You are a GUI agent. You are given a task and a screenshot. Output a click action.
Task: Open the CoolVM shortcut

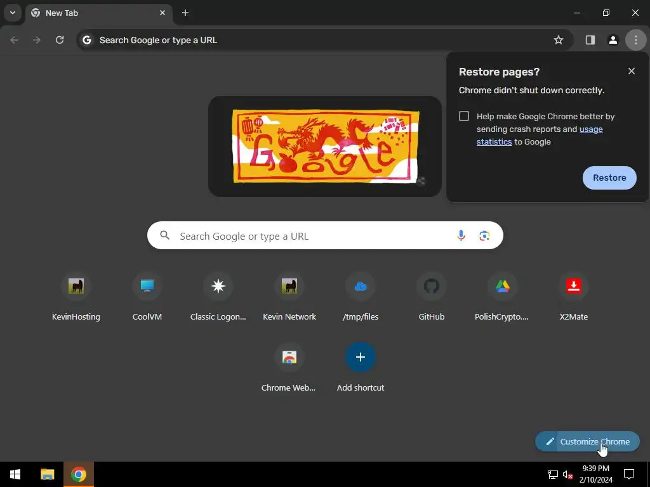147,297
